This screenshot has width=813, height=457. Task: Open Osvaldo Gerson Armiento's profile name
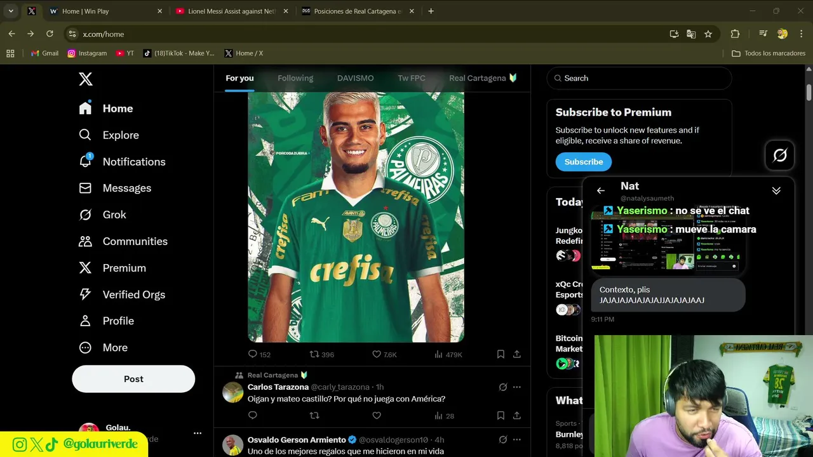297,440
